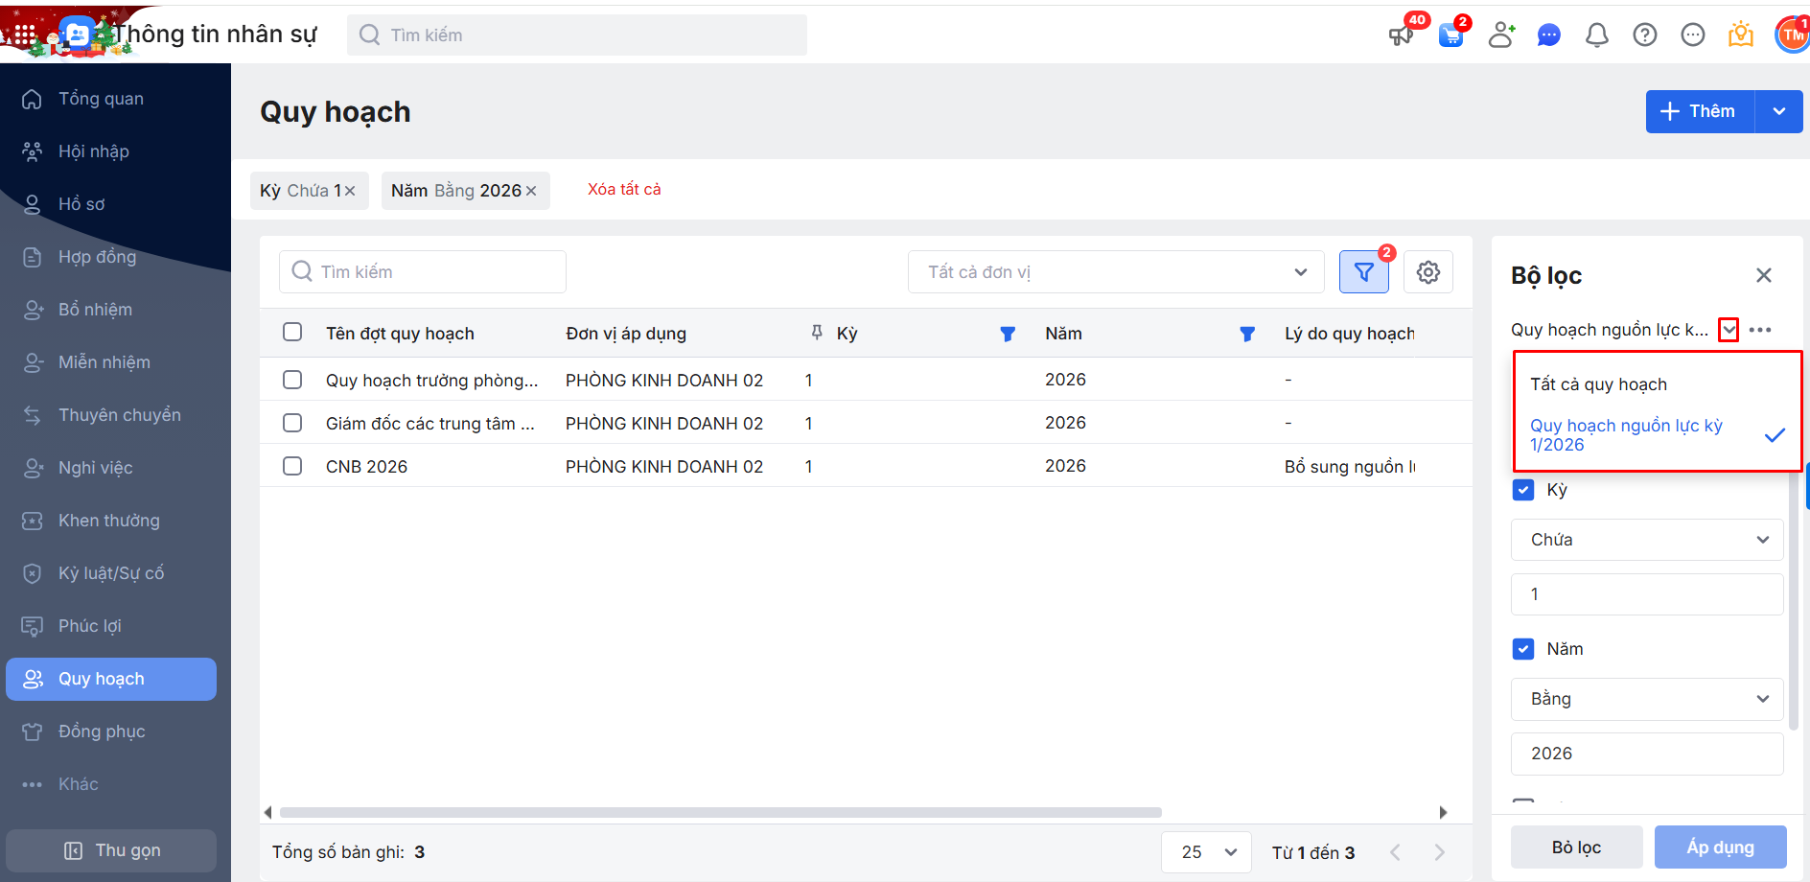
Task: Uncheck the Kỳ filter checkbox
Action: pos(1522,490)
